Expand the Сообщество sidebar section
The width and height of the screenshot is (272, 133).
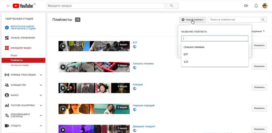coord(41,85)
